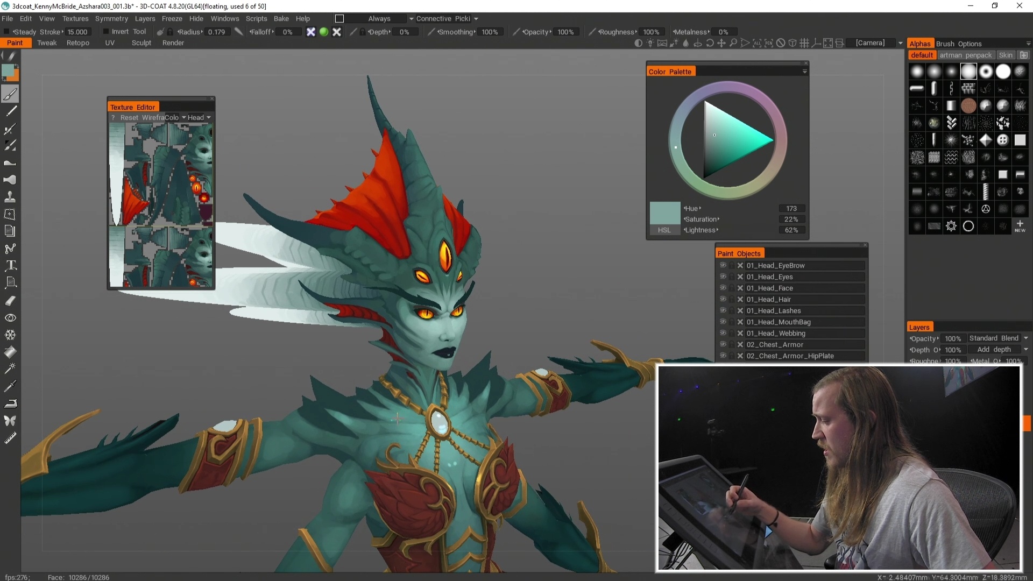This screenshot has width=1033, height=581.
Task: Select the Sculpt tab
Action: point(141,42)
